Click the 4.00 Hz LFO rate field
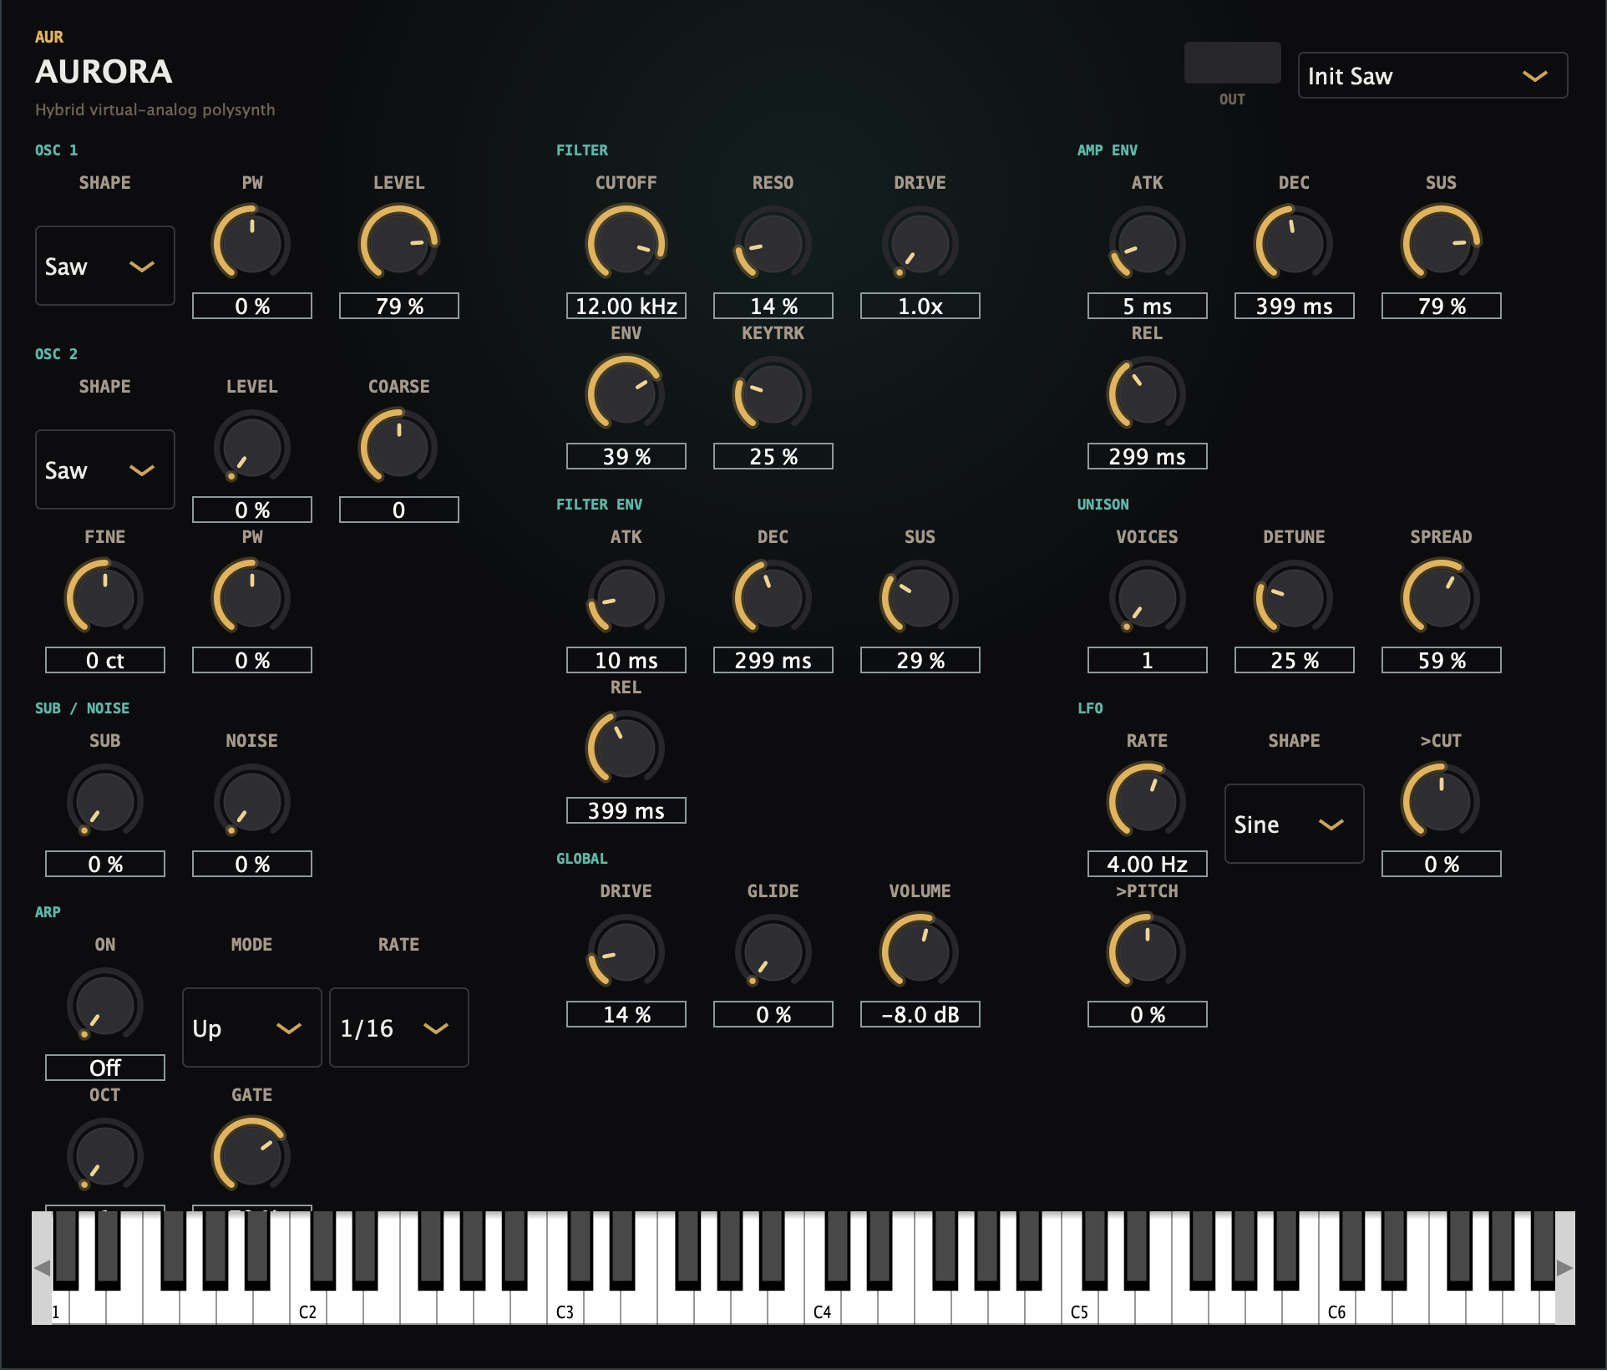Viewport: 1607px width, 1370px height. [x=1148, y=864]
